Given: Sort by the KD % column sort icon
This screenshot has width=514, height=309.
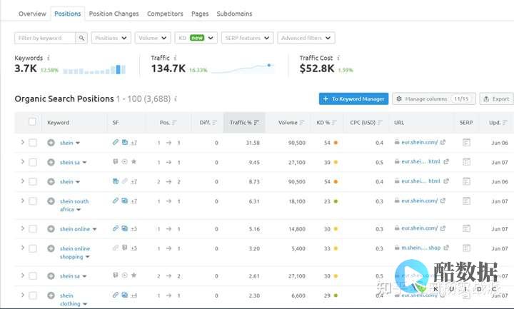Looking at the screenshot, I should click(334, 123).
